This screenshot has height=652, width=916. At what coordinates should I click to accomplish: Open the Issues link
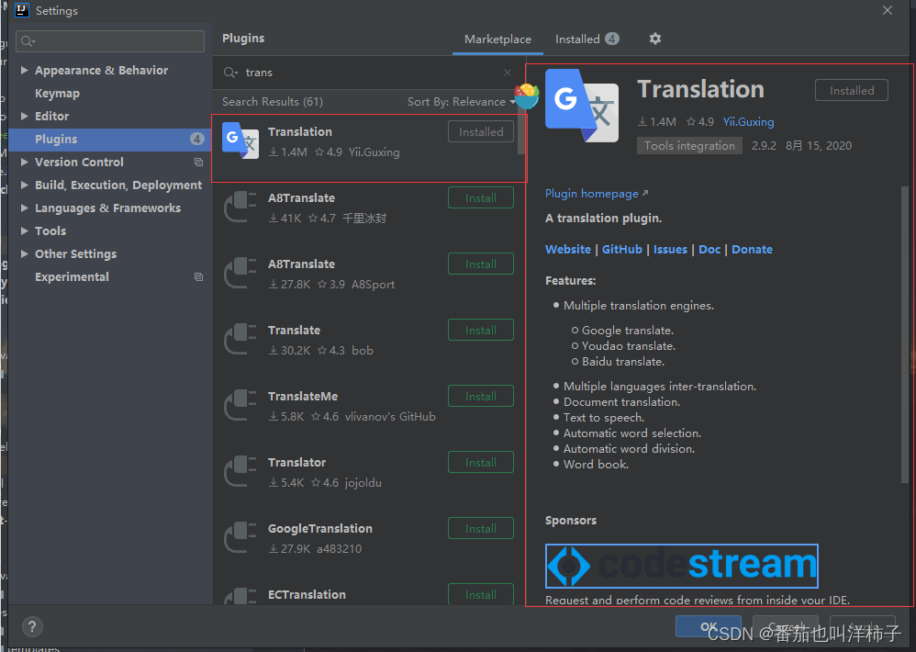(x=670, y=250)
